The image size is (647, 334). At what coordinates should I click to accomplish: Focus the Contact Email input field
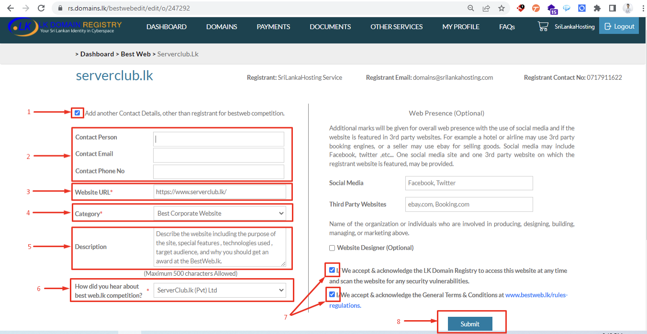(x=219, y=155)
